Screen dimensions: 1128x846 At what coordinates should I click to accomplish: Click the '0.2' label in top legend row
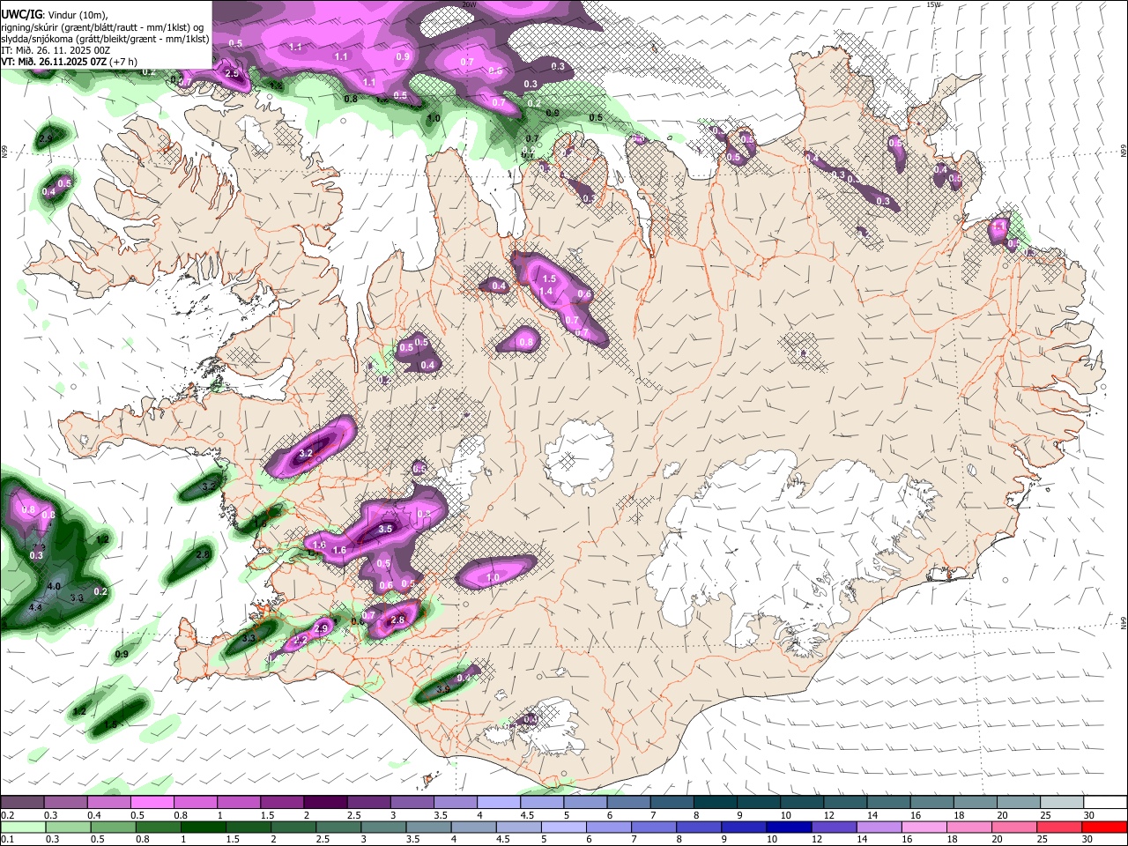pos(6,815)
